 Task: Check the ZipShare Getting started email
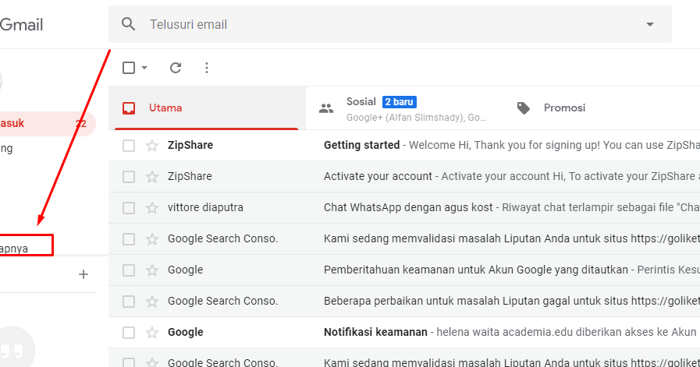(129, 146)
